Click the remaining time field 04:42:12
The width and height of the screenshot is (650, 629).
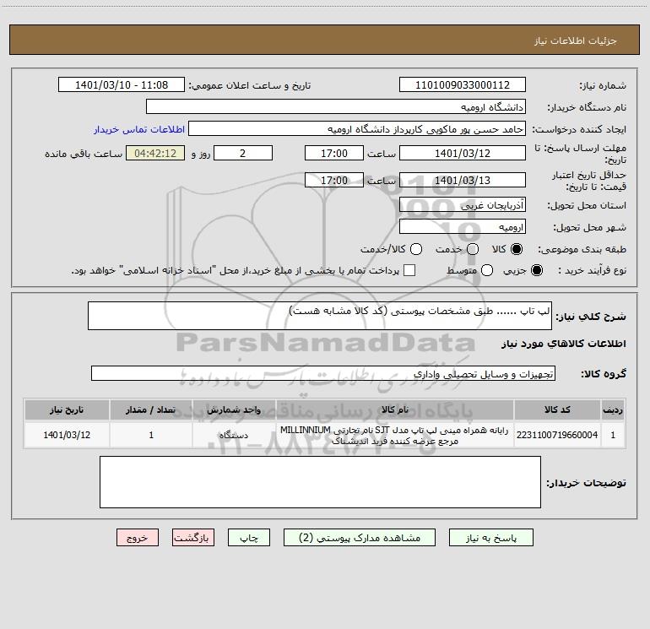pyautogui.click(x=155, y=153)
